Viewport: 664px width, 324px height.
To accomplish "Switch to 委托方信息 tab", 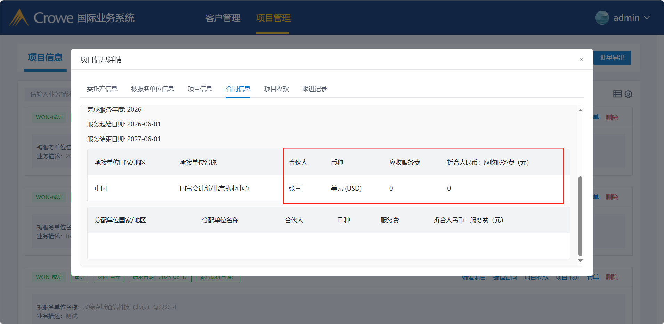I will click(102, 89).
